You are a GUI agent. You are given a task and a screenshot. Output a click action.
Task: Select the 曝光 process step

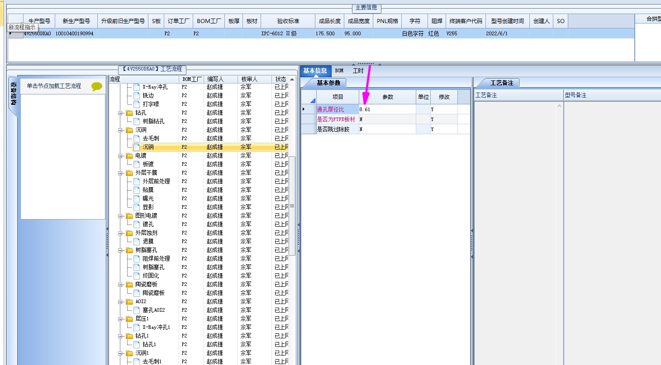[148, 198]
